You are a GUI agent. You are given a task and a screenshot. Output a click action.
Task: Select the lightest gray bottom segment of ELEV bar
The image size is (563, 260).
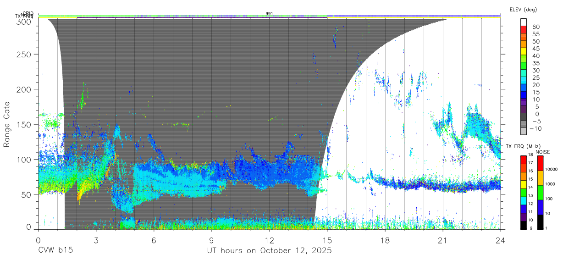(524, 131)
